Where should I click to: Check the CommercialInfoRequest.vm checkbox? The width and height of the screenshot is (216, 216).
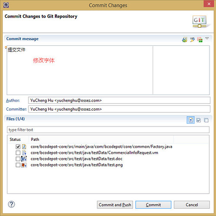(18, 153)
